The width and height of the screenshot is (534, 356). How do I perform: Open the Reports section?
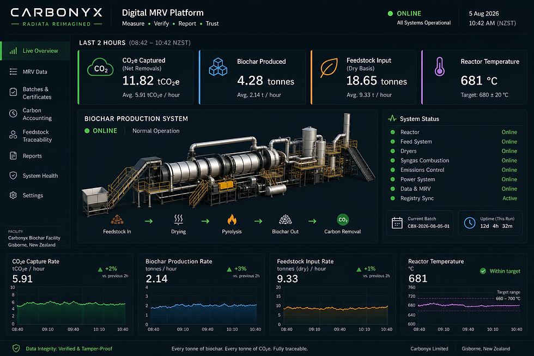click(x=35, y=156)
